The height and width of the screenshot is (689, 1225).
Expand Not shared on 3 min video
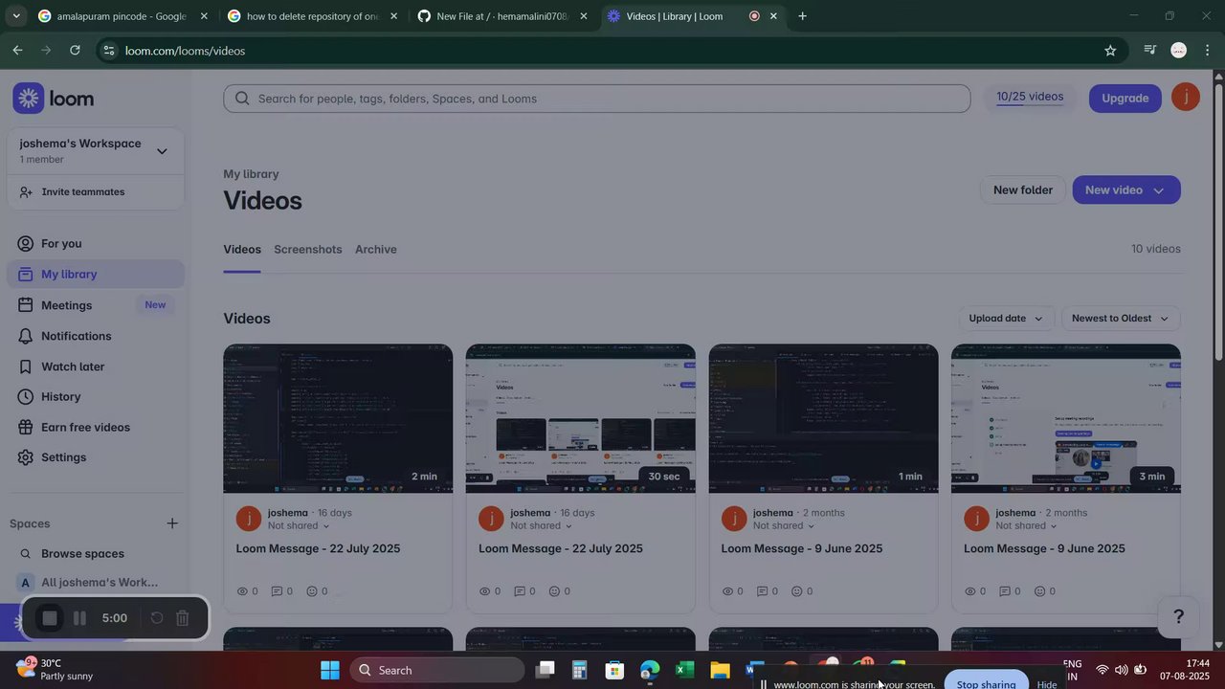point(1027,525)
